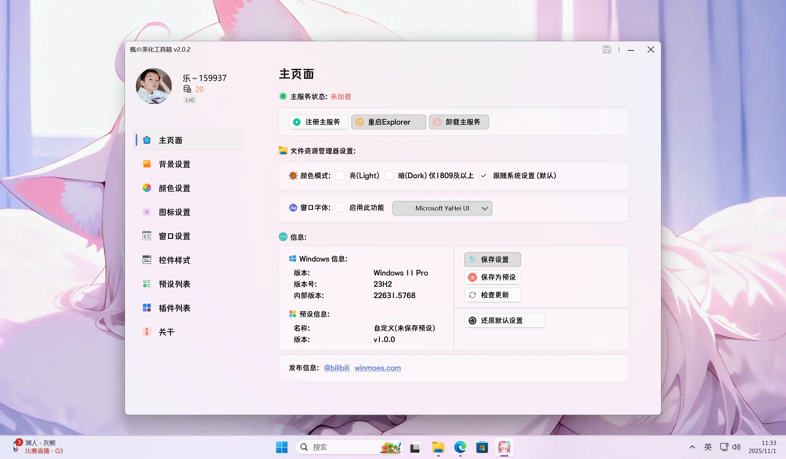Enable 启用此功能 for window font

coord(340,208)
